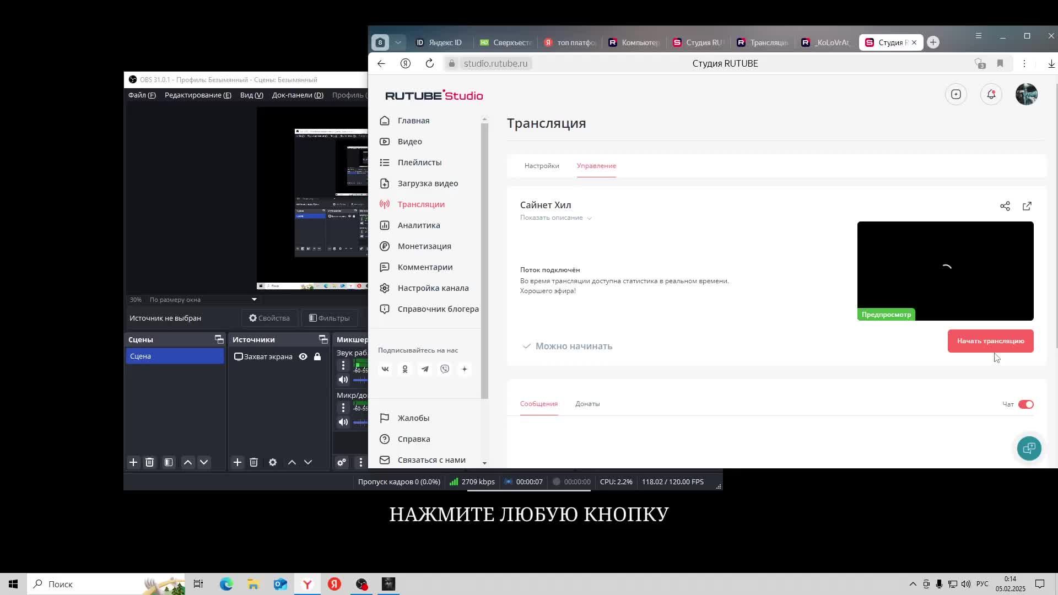1058x595 pixels.
Task: Hide Захват экрана source with eye icon
Action: coord(303,356)
